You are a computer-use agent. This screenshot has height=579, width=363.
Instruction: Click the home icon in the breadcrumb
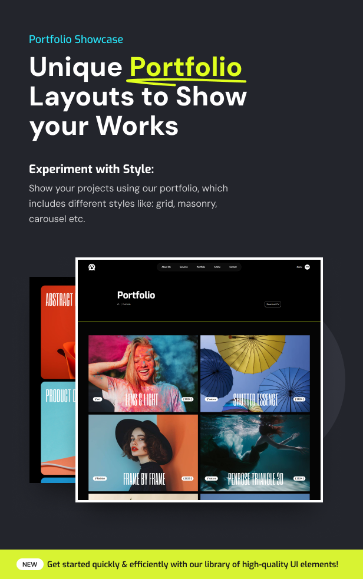[x=118, y=305]
